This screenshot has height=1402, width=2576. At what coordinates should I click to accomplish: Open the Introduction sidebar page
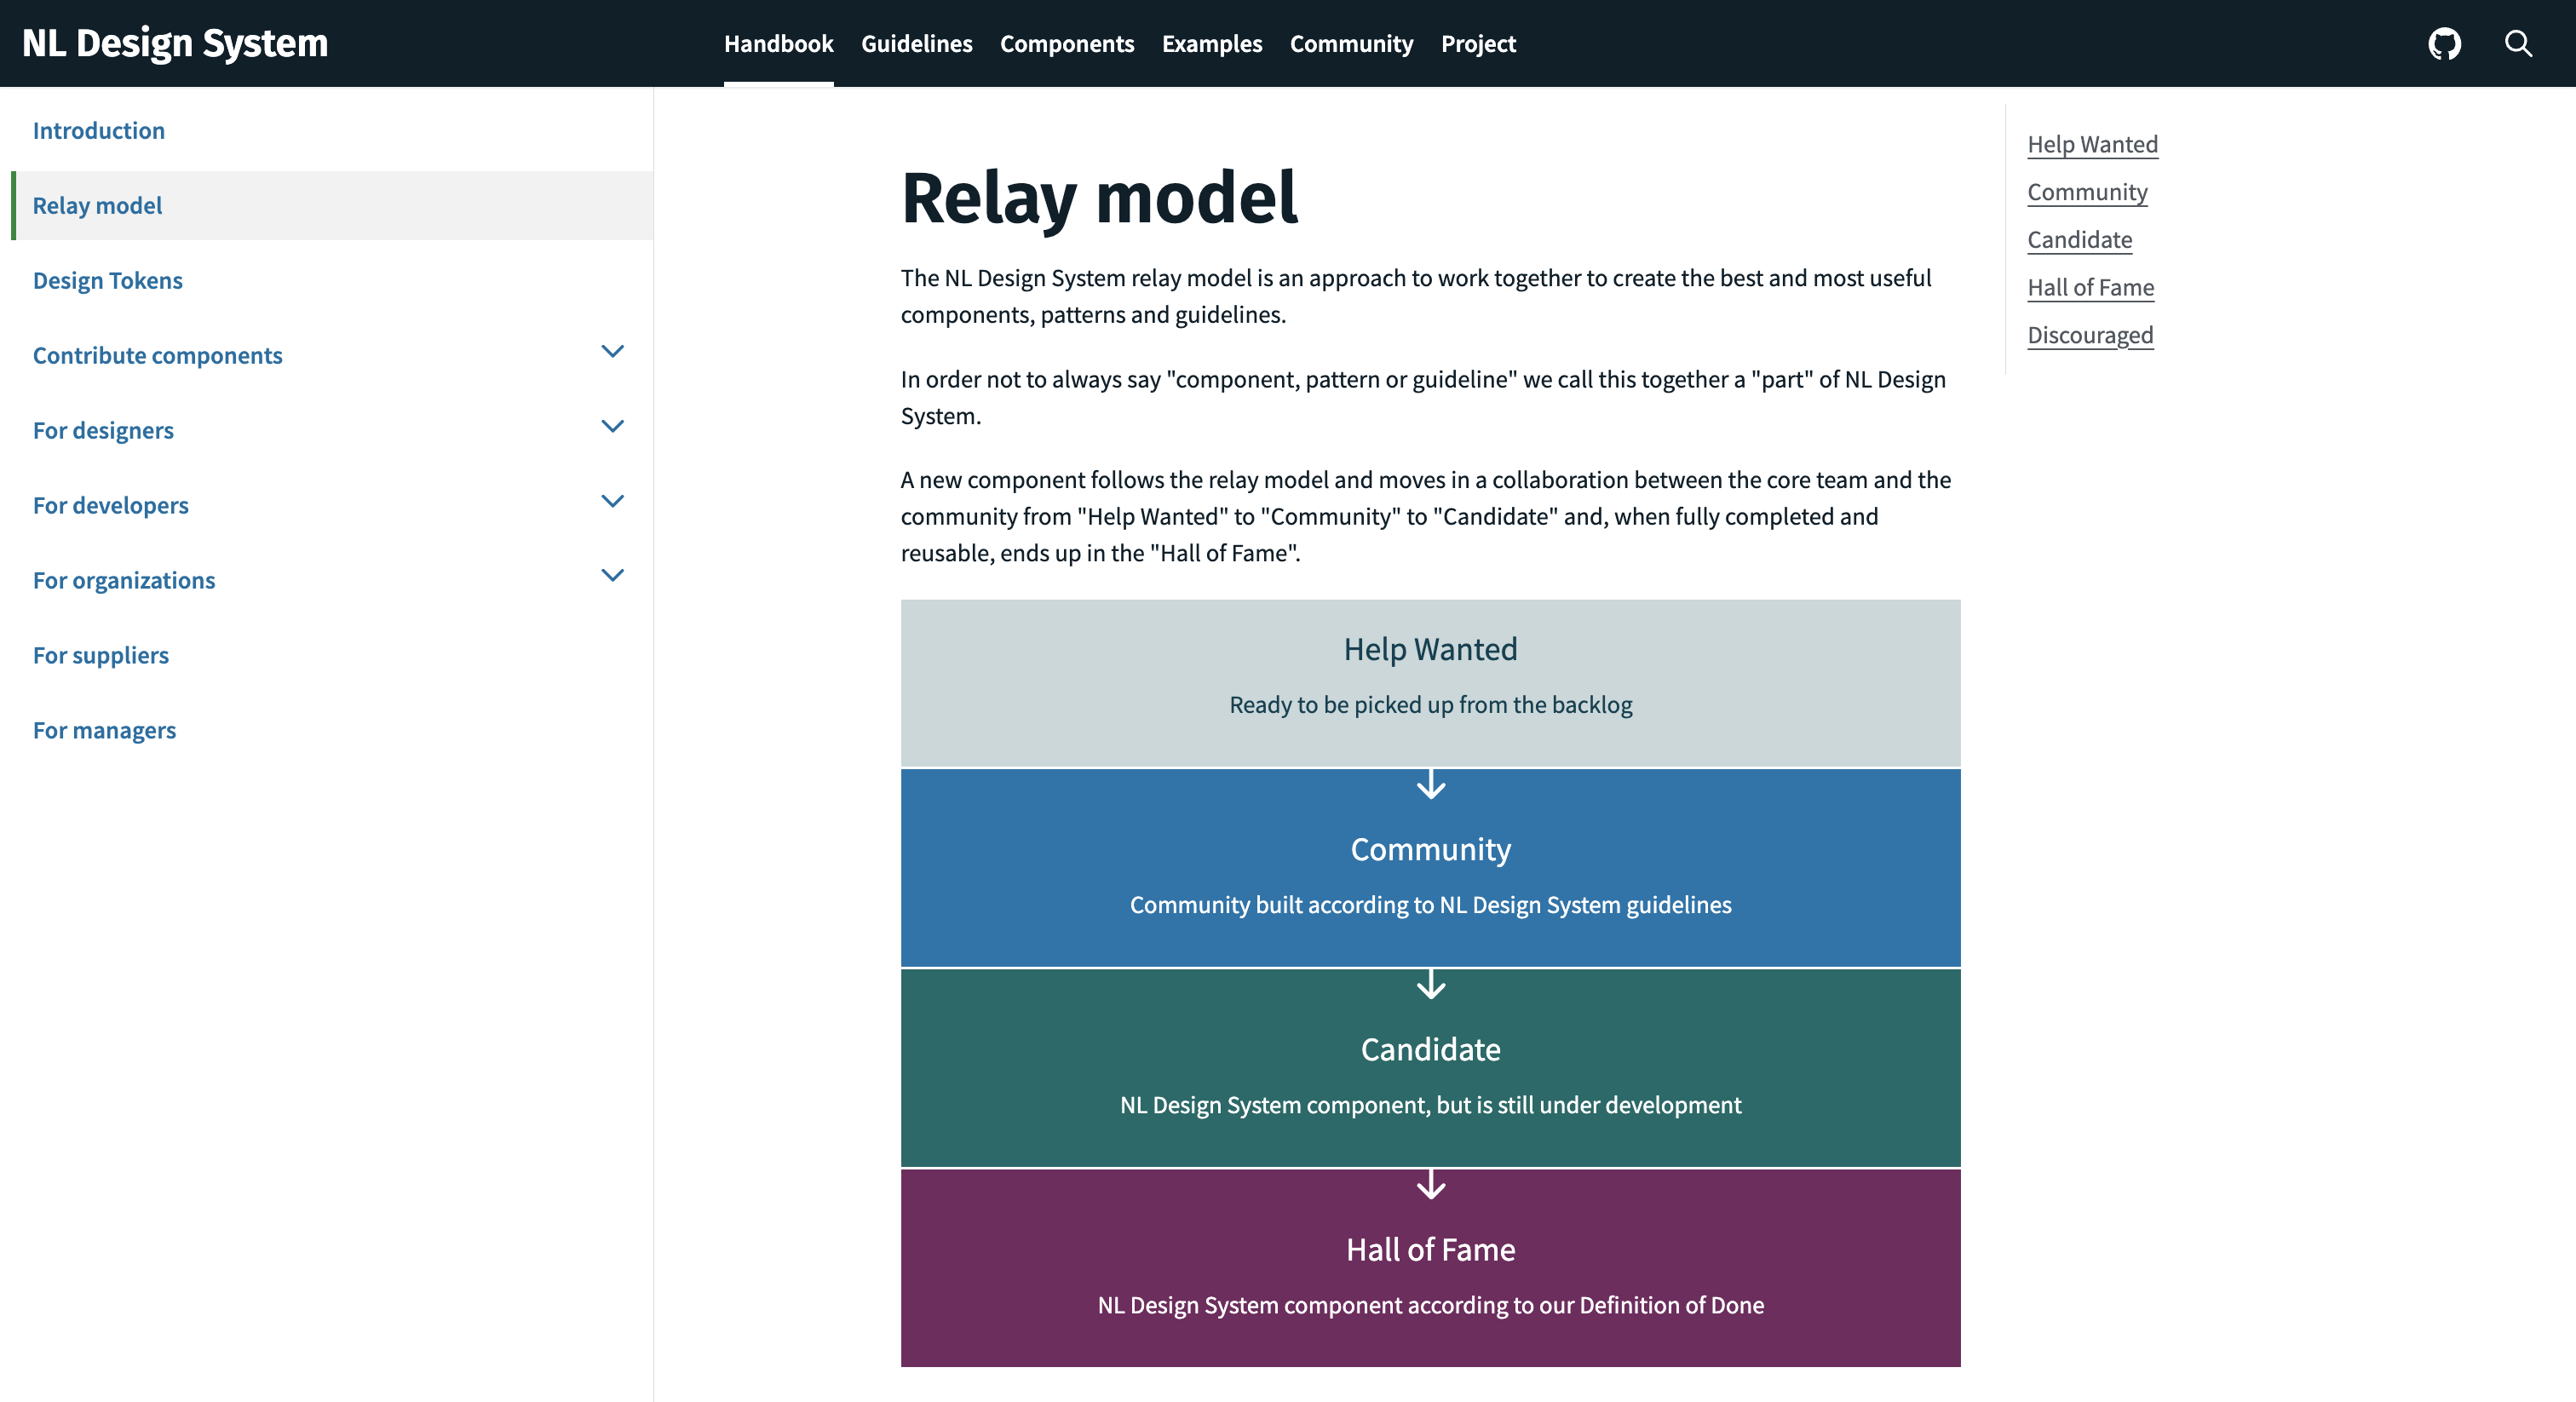(x=99, y=131)
